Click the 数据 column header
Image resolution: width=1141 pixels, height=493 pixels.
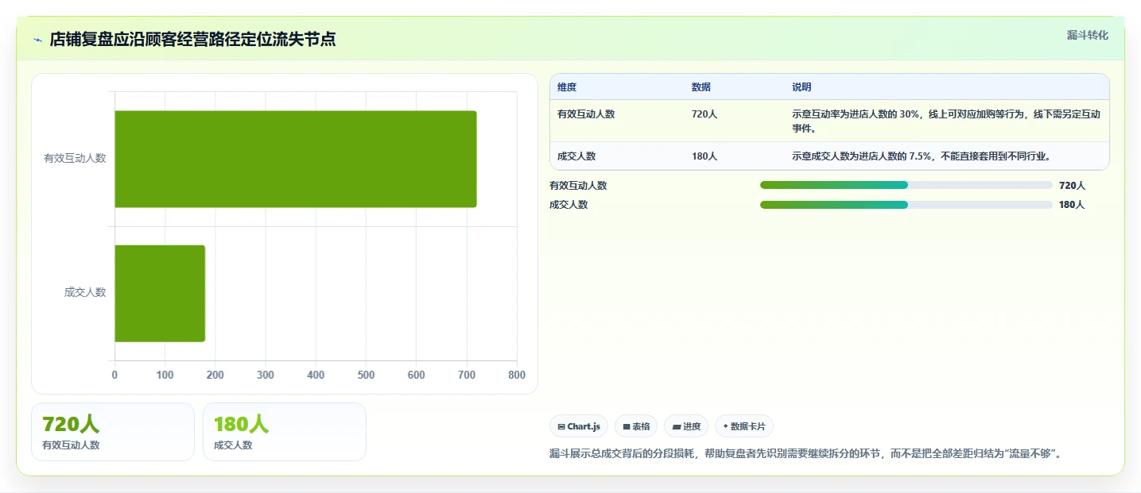(701, 87)
